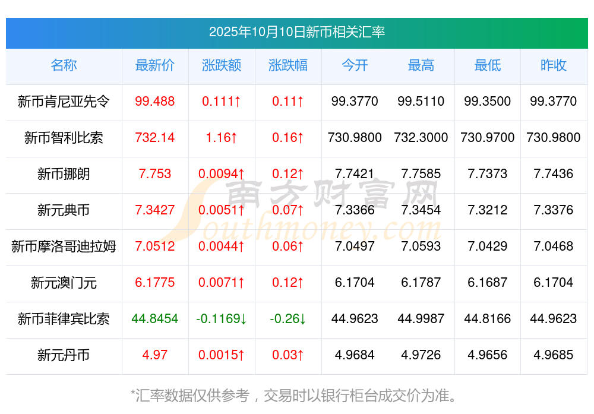Click the up arrow beside 0.0094

click(240, 175)
